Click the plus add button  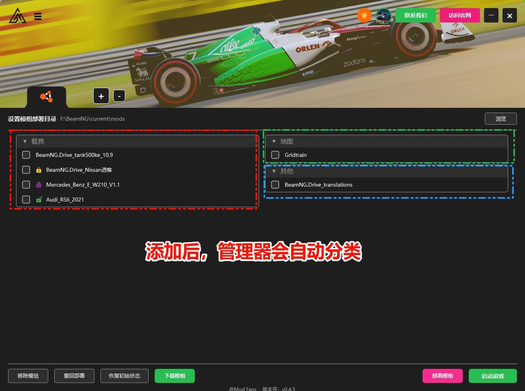101,96
